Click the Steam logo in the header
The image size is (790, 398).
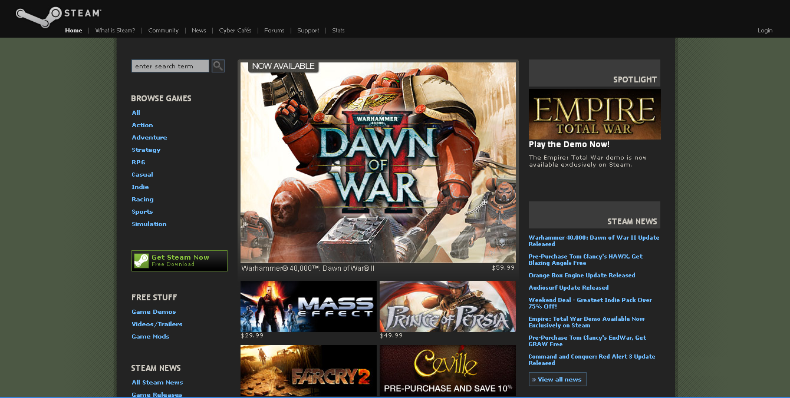58,16
